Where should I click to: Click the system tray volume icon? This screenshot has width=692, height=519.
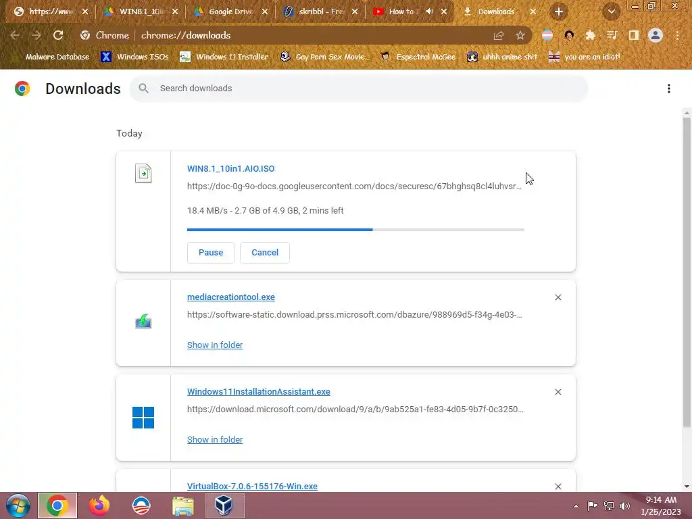pyautogui.click(x=625, y=506)
